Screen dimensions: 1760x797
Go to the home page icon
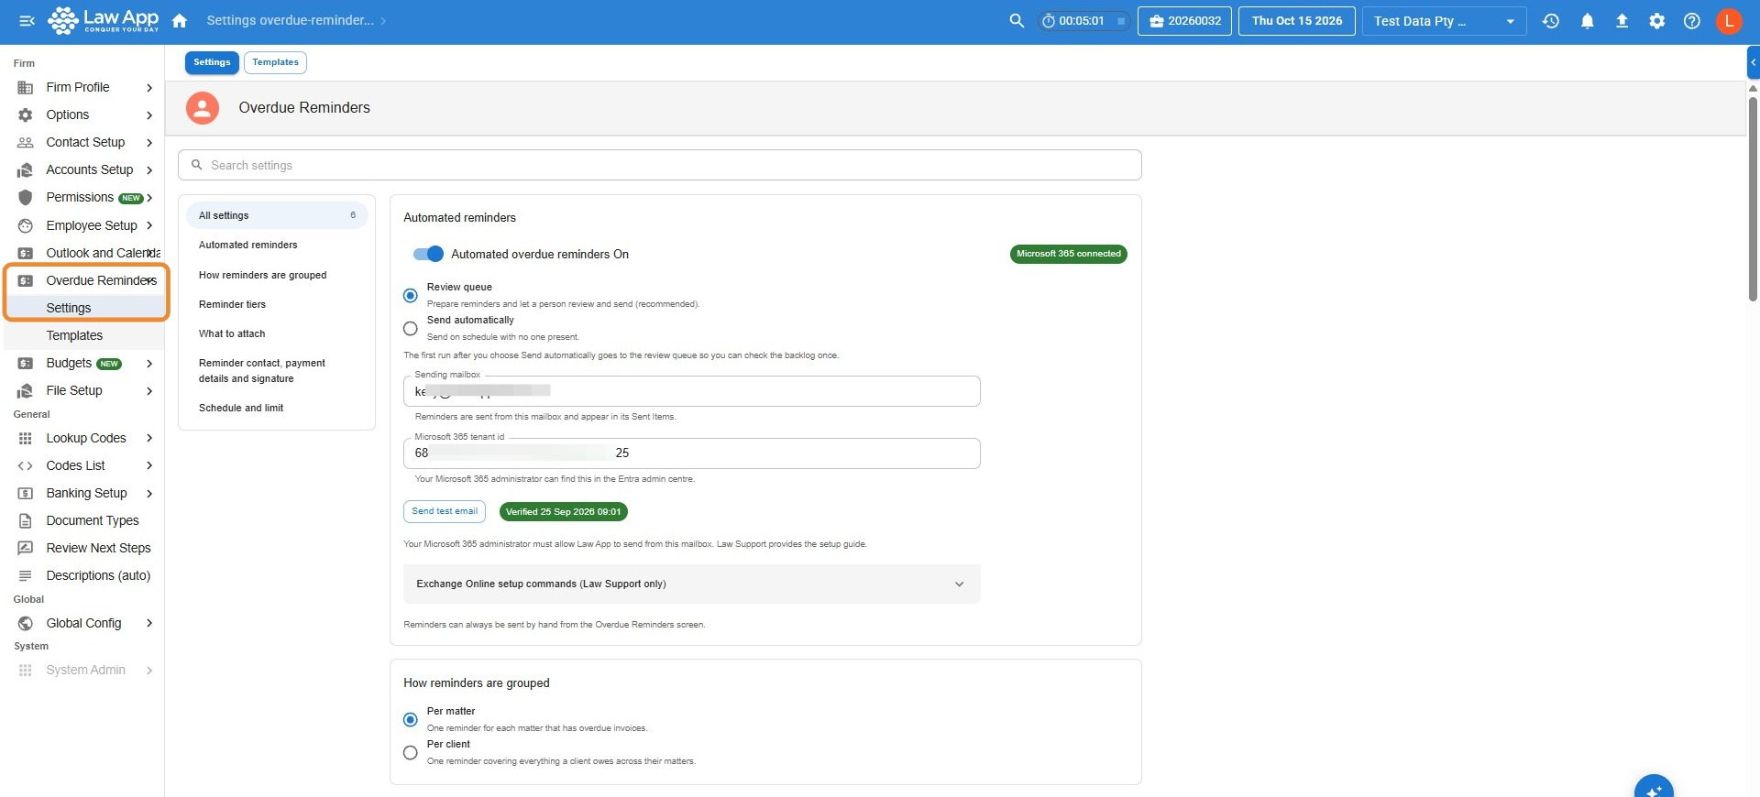point(180,21)
